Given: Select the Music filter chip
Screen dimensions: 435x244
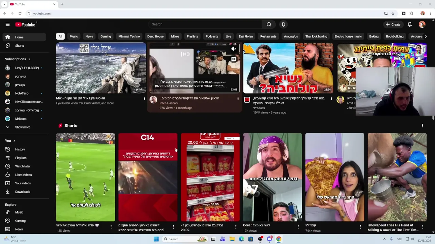Looking at the screenshot, I should 74,36.
